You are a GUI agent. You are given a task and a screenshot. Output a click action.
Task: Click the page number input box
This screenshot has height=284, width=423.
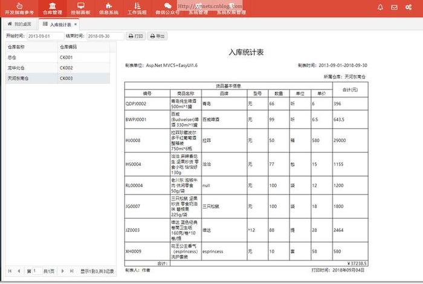37,271
